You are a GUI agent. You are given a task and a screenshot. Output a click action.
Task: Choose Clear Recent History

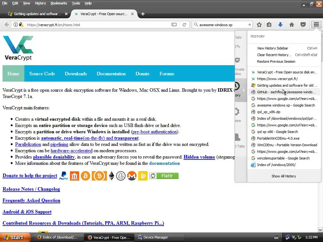tap(284, 55)
